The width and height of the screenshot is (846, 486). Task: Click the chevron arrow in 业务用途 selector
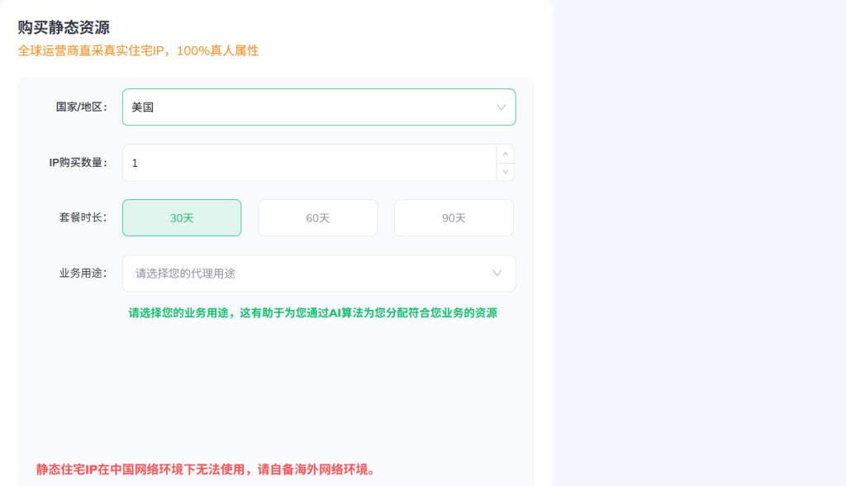[497, 273]
